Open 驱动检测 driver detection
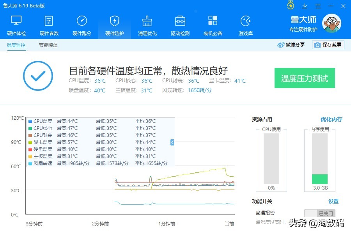Viewport: 351px width, 234px height. click(x=179, y=24)
